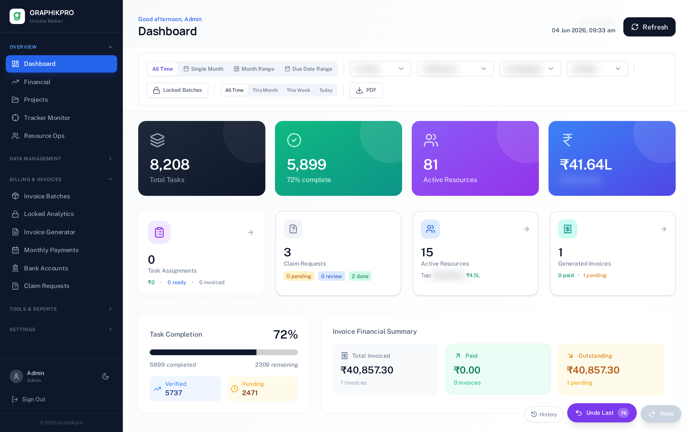
Task: Open Locked Analytics page
Action: 61,214
